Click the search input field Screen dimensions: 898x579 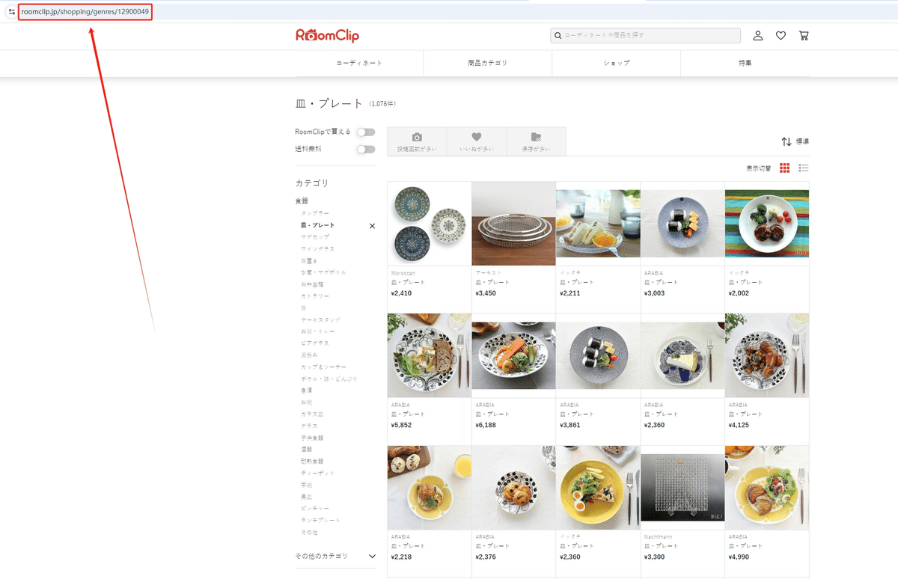click(x=645, y=35)
